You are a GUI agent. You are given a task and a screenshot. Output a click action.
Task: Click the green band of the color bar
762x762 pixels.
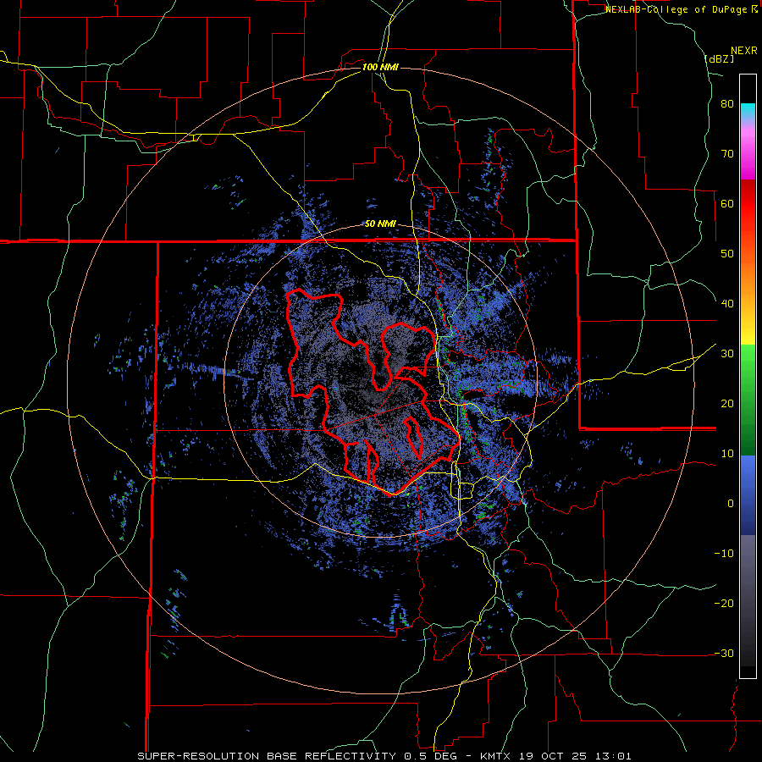point(748,400)
